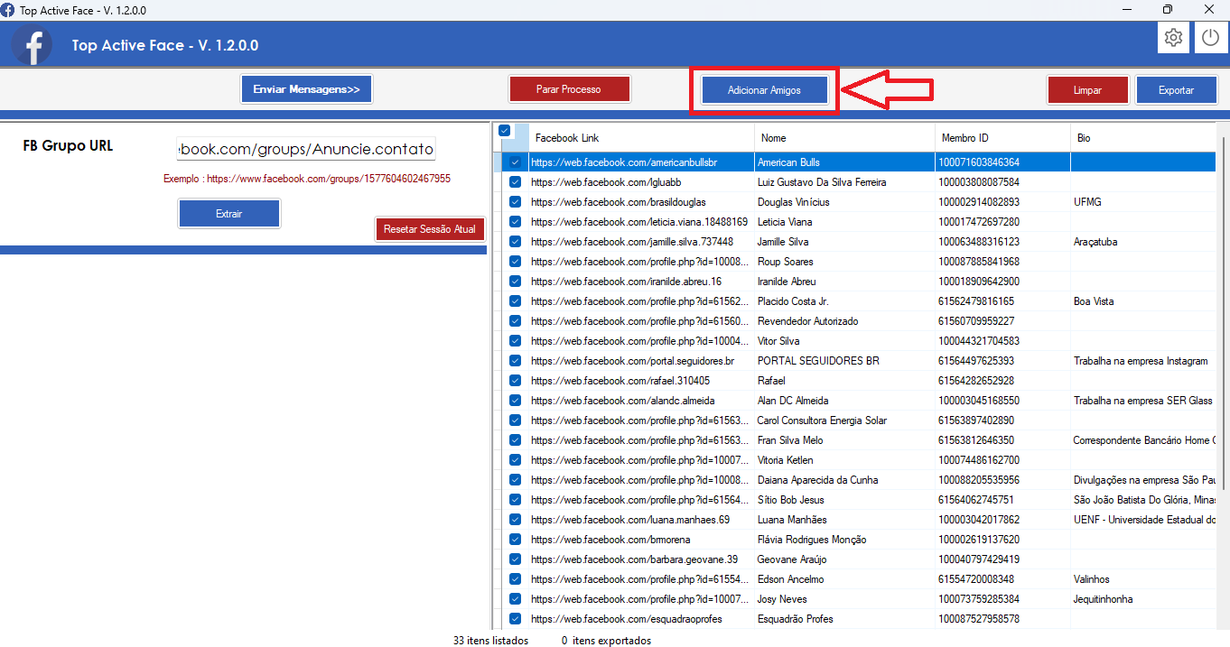Uncheck the Placido Costa Jr. row checkbox

(x=515, y=301)
